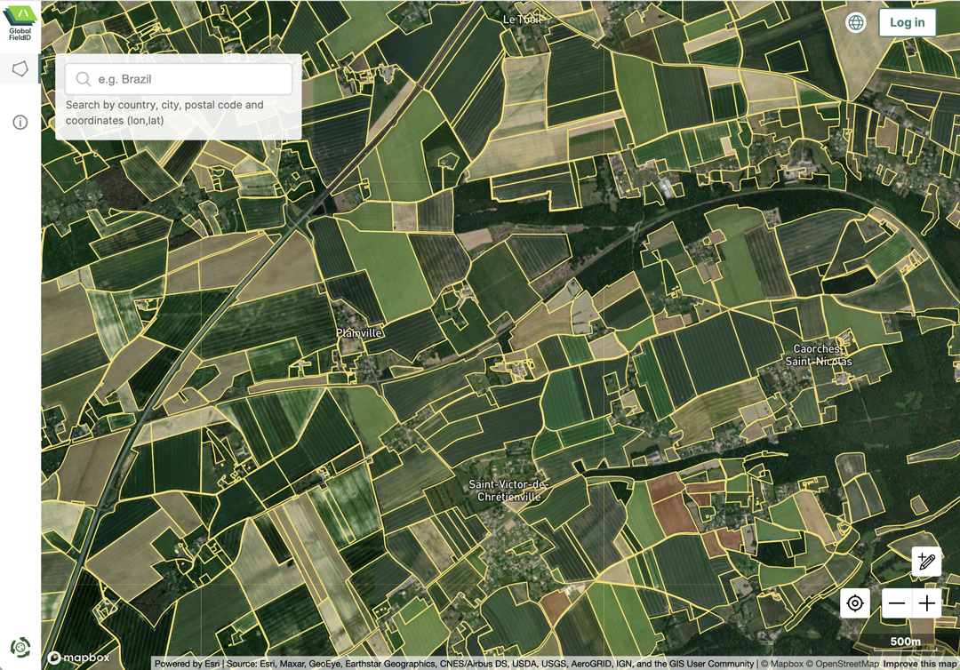Open the globe language selector
960x670 pixels.
855,22
